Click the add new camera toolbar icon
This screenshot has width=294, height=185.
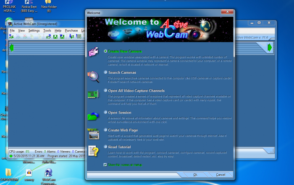pos(11,37)
